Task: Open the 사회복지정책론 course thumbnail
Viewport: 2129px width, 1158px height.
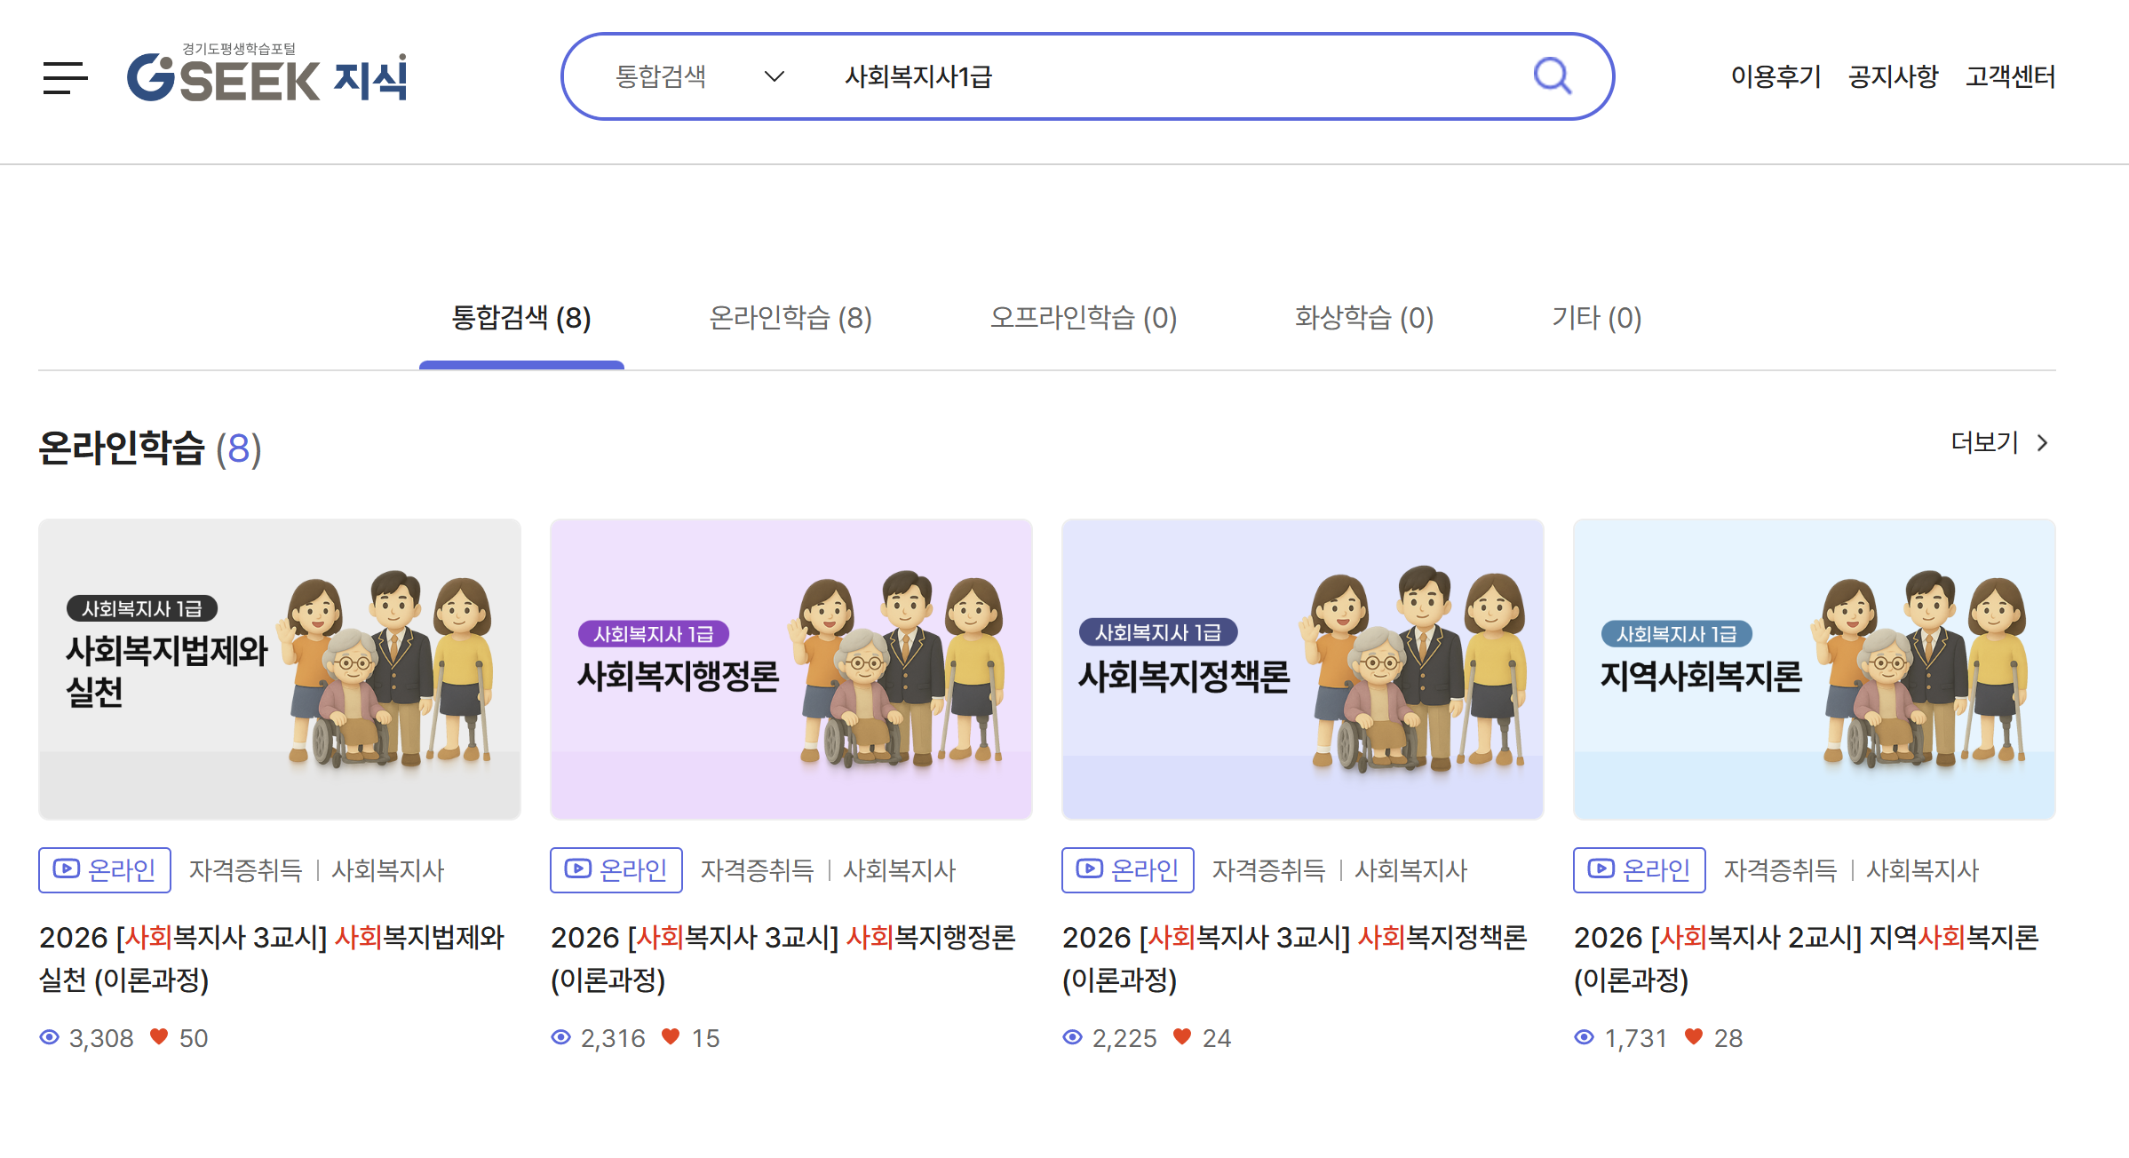Action: (1302, 669)
